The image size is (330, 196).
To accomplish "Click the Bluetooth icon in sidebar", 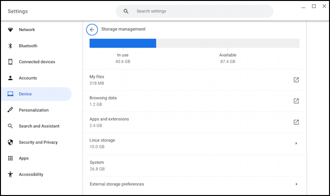I will 10,46.
